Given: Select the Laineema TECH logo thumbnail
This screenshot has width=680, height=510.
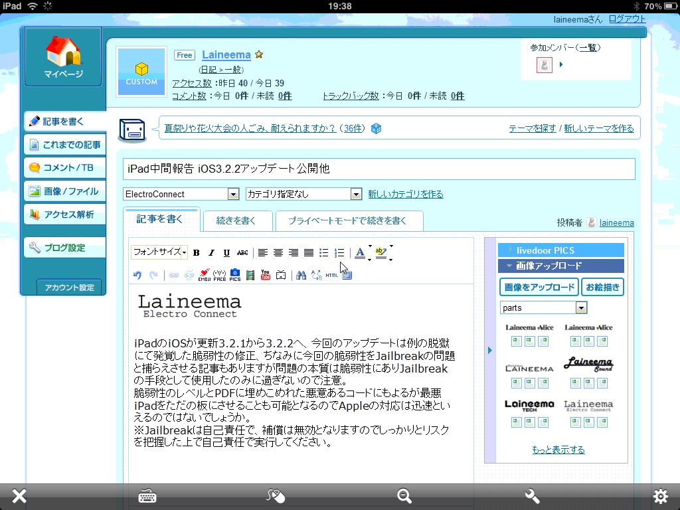Looking at the screenshot, I should coord(529,406).
